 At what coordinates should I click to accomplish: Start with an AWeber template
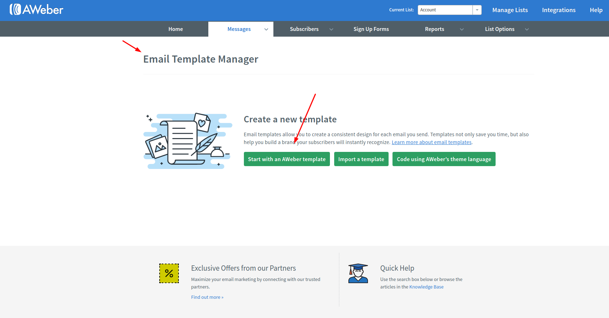point(287,159)
